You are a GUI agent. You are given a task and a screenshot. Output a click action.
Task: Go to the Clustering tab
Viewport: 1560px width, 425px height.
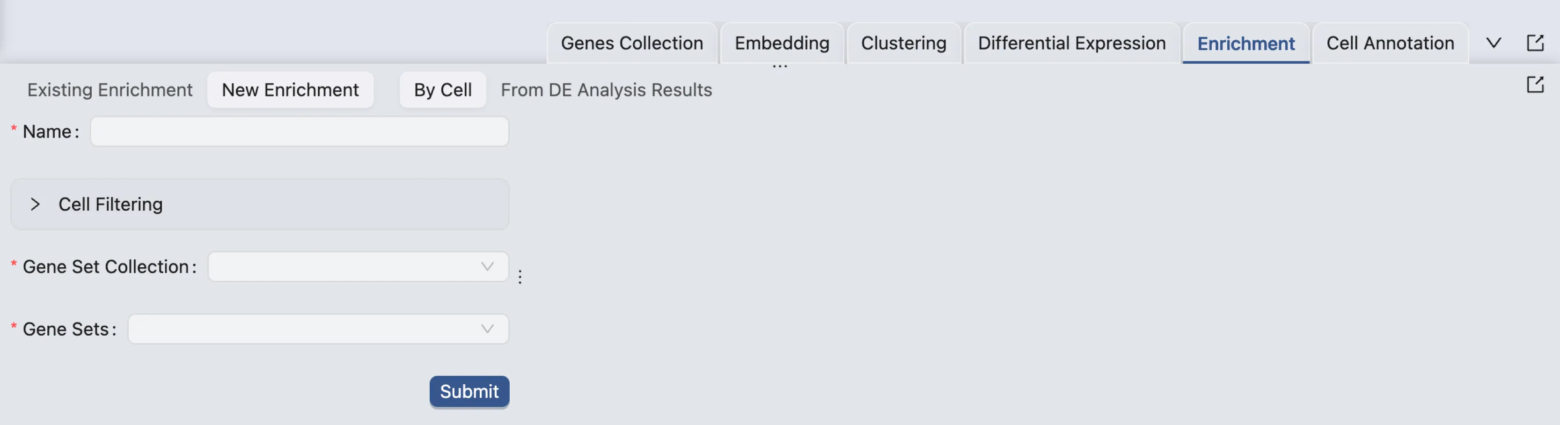[x=903, y=43]
